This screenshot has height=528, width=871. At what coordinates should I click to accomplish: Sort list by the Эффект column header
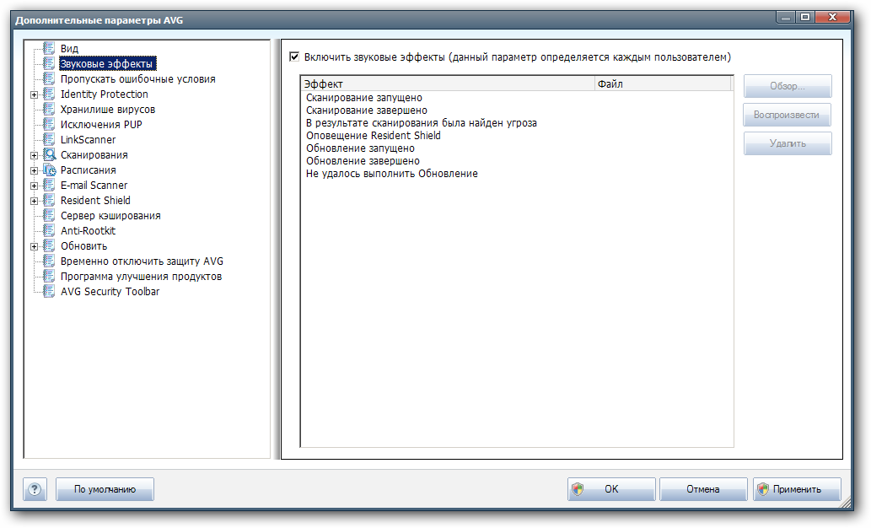[x=448, y=84]
